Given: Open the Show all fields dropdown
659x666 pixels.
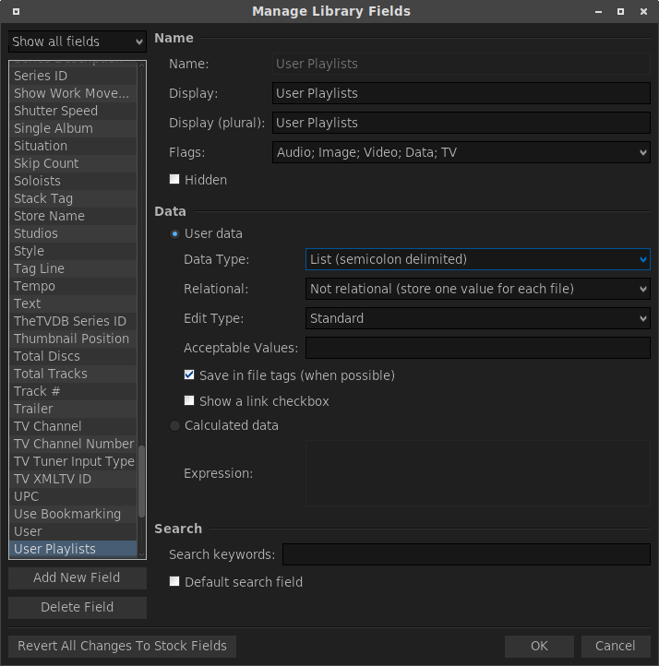Looking at the screenshot, I should pos(78,42).
